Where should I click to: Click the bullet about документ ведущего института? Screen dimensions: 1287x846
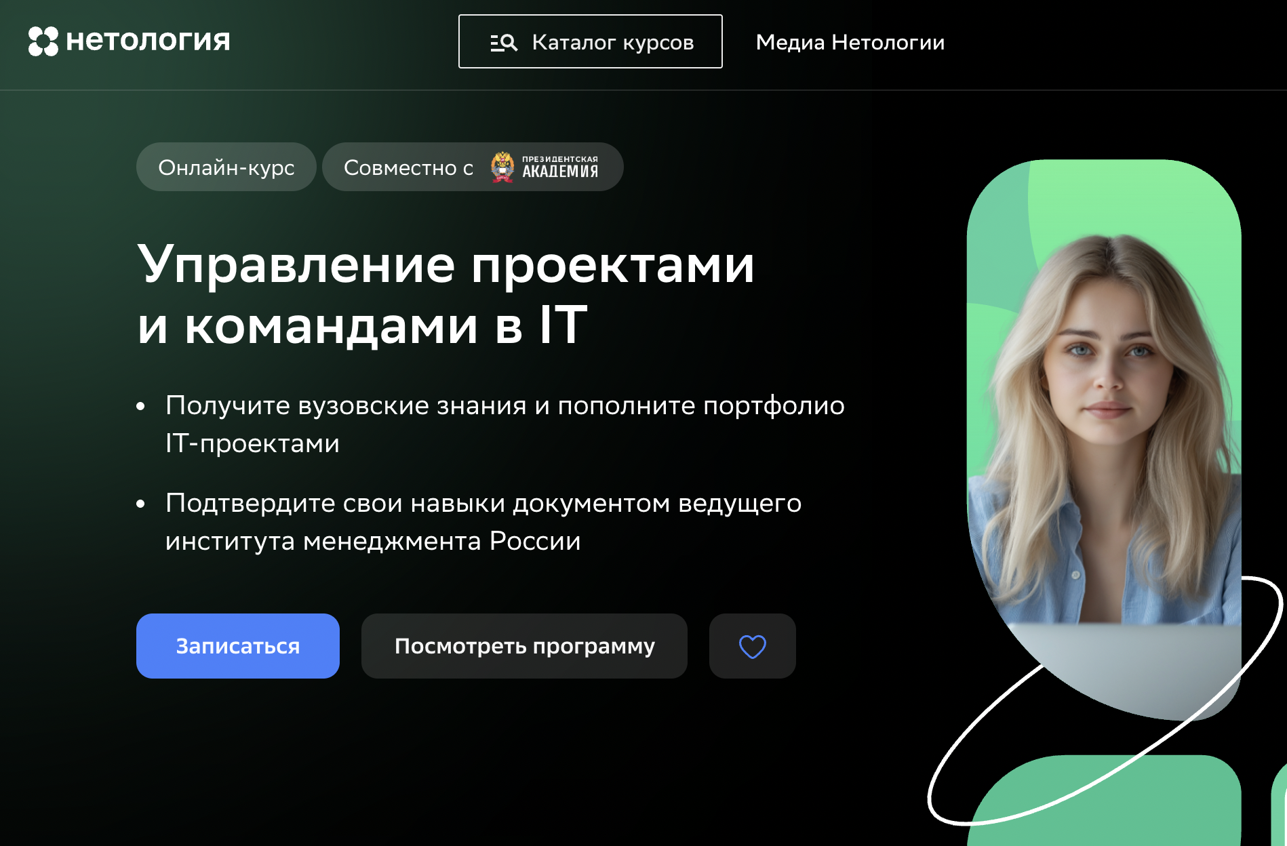click(x=483, y=521)
